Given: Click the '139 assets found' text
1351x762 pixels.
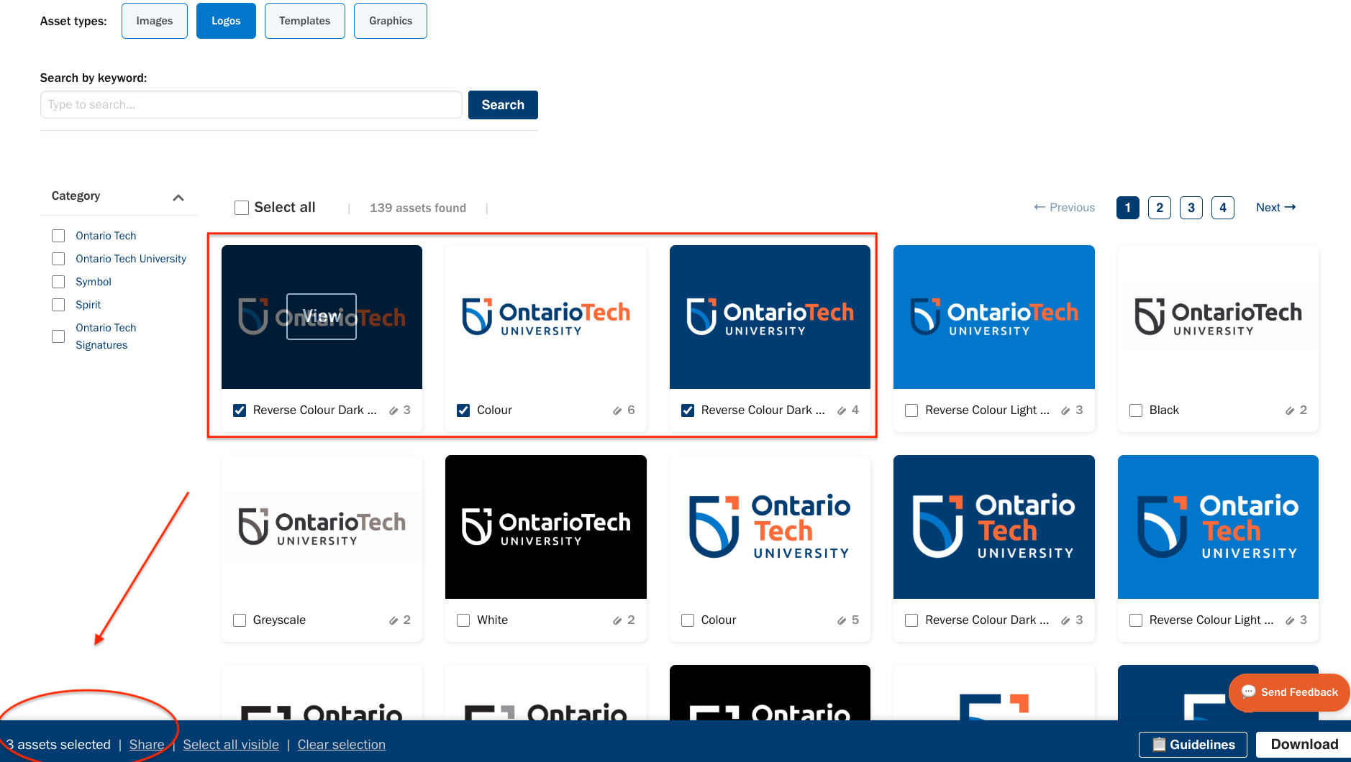Looking at the screenshot, I should 418,208.
